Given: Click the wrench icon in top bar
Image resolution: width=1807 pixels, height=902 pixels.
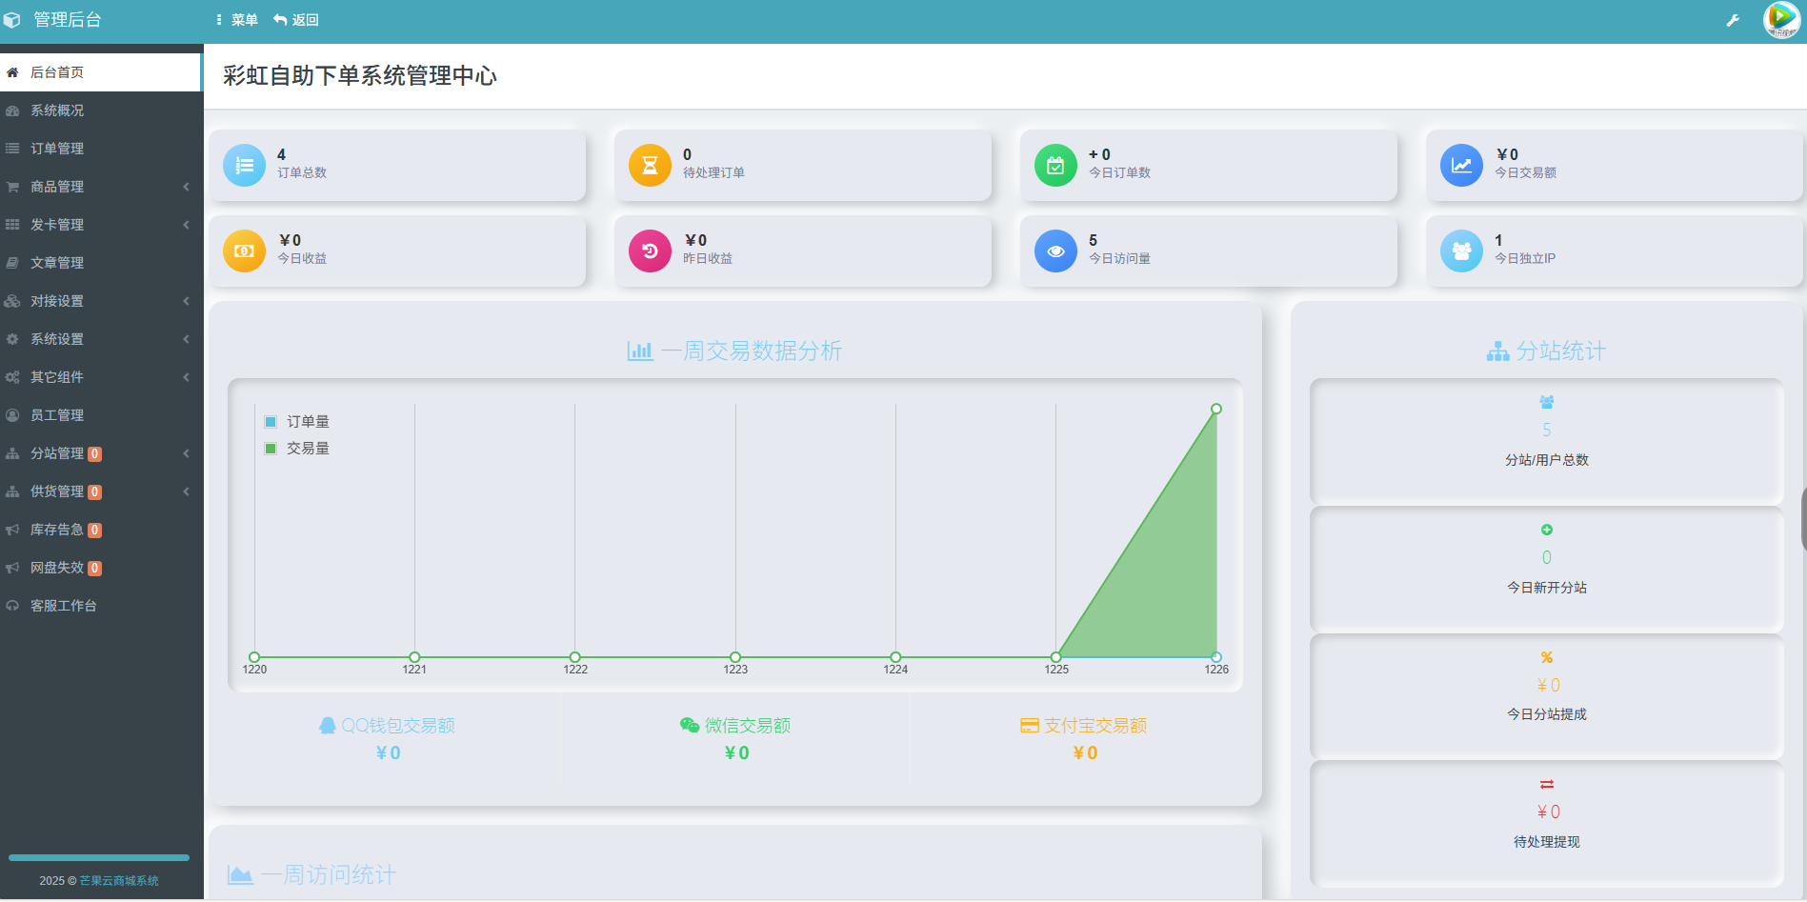Looking at the screenshot, I should 1734,19.
